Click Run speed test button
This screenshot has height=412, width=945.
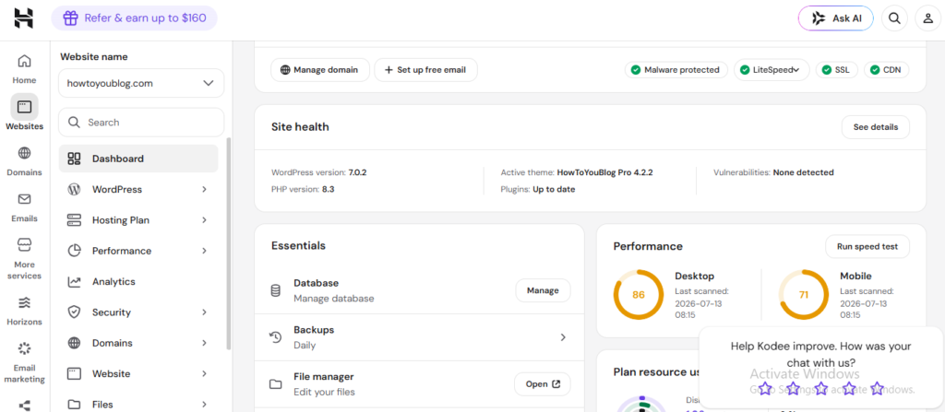point(867,246)
